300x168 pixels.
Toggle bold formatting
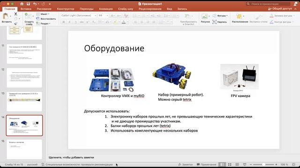tap(64, 22)
